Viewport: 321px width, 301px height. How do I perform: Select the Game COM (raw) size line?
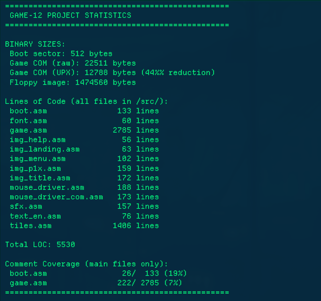click(73, 63)
